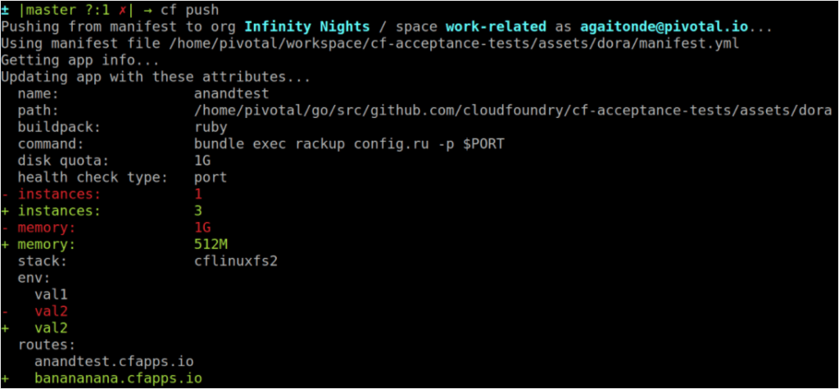Click the 'routes:' label
839x389 pixels.
pyautogui.click(x=47, y=344)
